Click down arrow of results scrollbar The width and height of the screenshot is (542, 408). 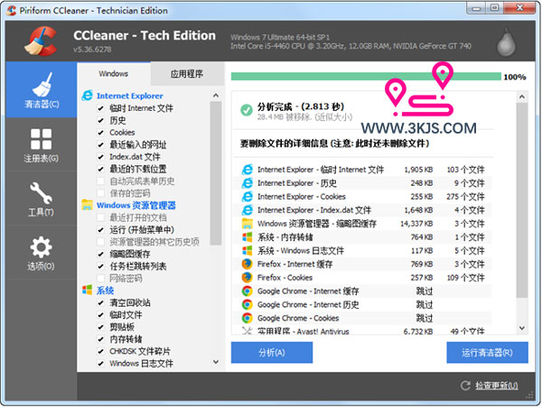[x=522, y=328]
